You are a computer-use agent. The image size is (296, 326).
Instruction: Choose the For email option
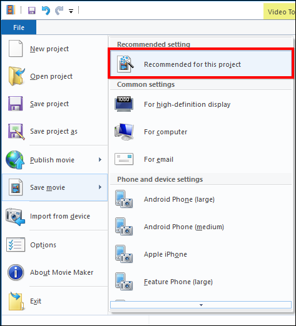click(x=201, y=159)
